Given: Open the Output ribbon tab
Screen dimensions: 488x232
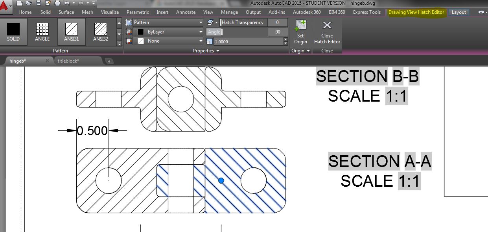Looking at the screenshot, I should pos(253,12).
